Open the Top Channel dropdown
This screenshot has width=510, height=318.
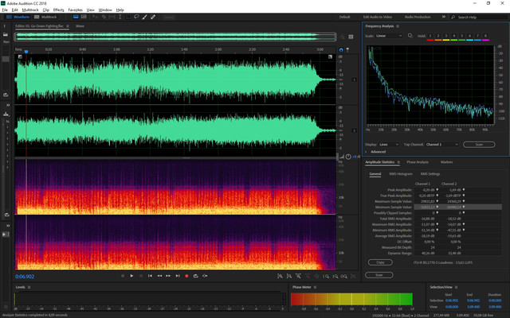pos(442,145)
